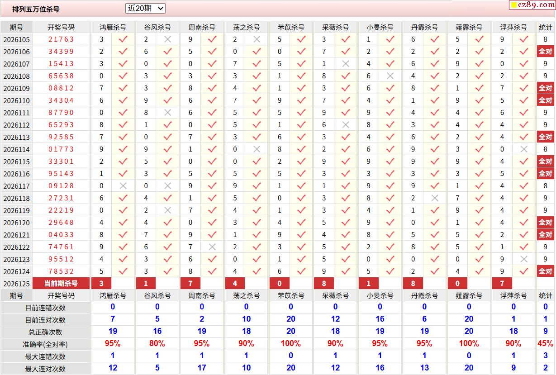
Task: Click the gray X in 周南杀号 row 2026122
Action: tap(212, 247)
